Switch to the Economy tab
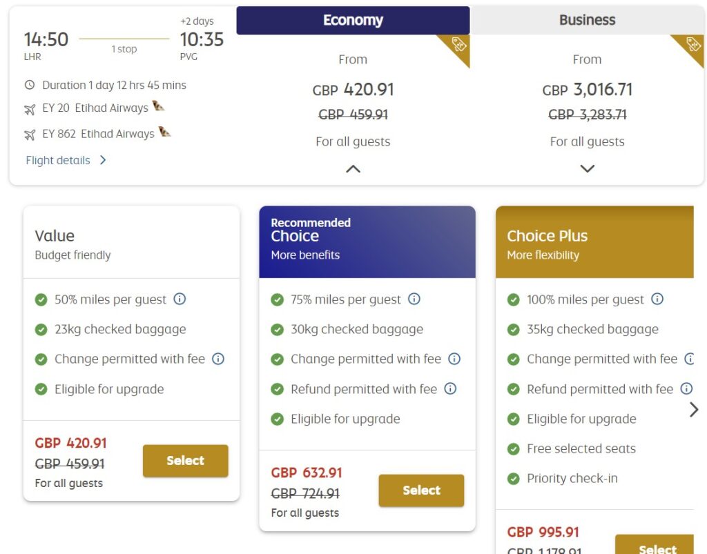Viewport: 707px width, 554px height. click(x=353, y=20)
